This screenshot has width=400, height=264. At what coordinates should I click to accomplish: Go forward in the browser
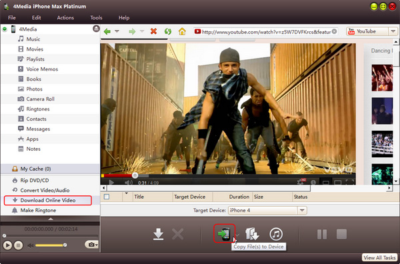point(132,31)
